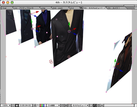Open the カスタムビュー1 3D view dropdown
This screenshot has width=137, height=107.
tap(80, 105)
